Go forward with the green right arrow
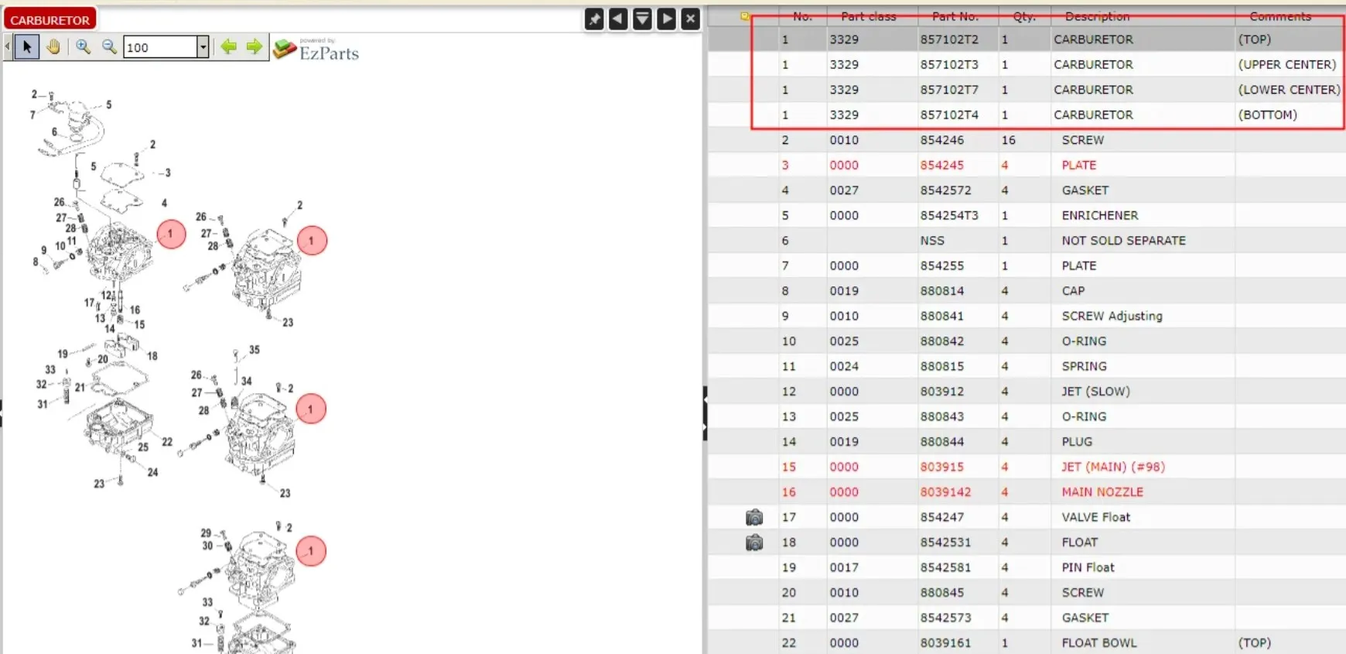 click(x=255, y=47)
